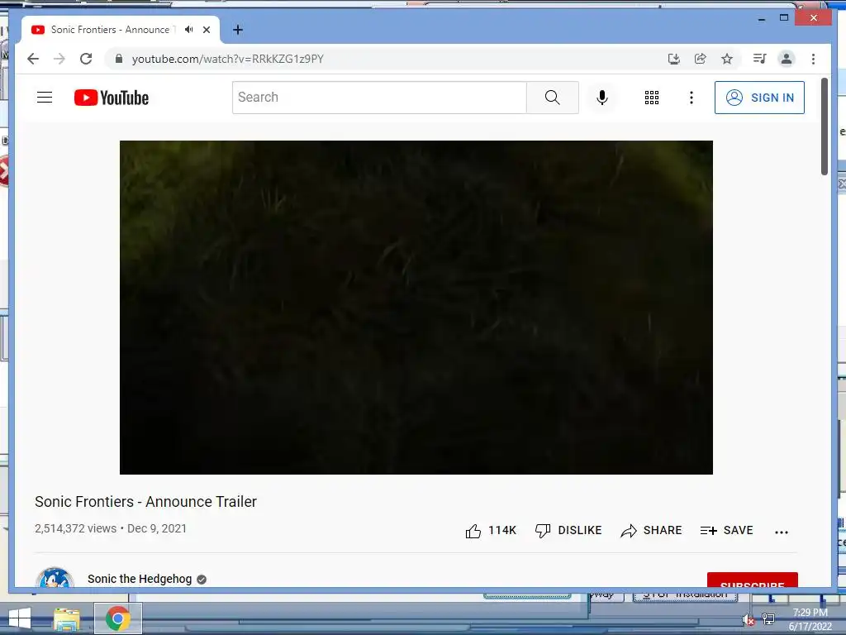
Task: Subscribe with the red SUBSCRIBE button
Action: click(x=752, y=580)
